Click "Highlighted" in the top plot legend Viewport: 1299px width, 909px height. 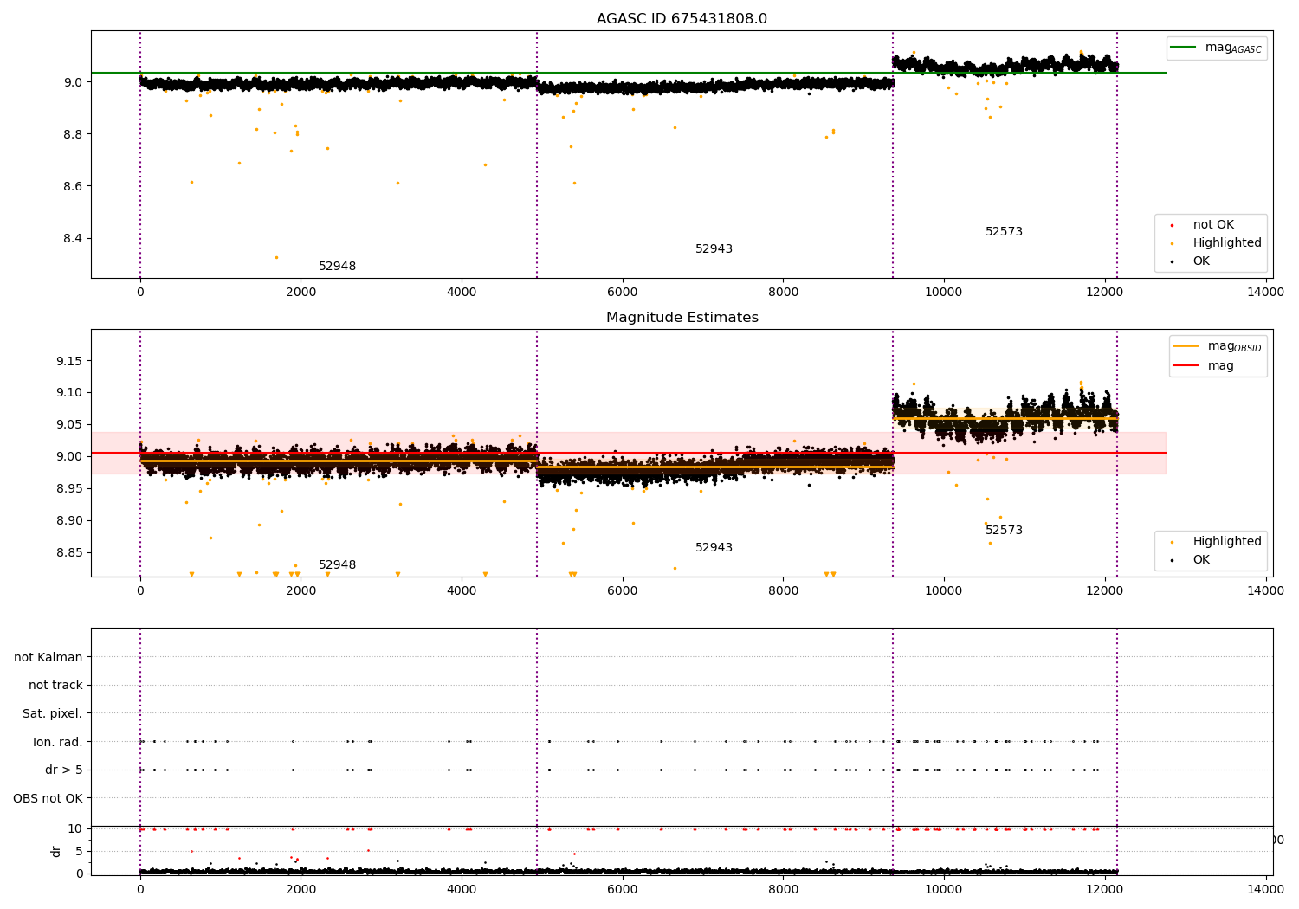point(1227,243)
